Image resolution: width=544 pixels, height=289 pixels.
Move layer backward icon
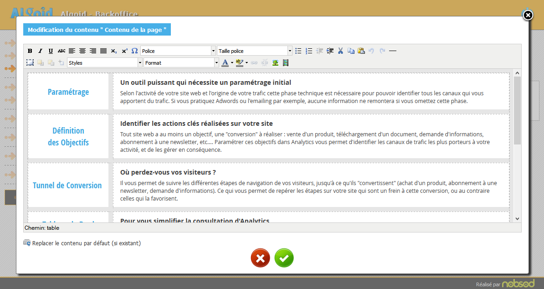pyautogui.click(x=51, y=62)
